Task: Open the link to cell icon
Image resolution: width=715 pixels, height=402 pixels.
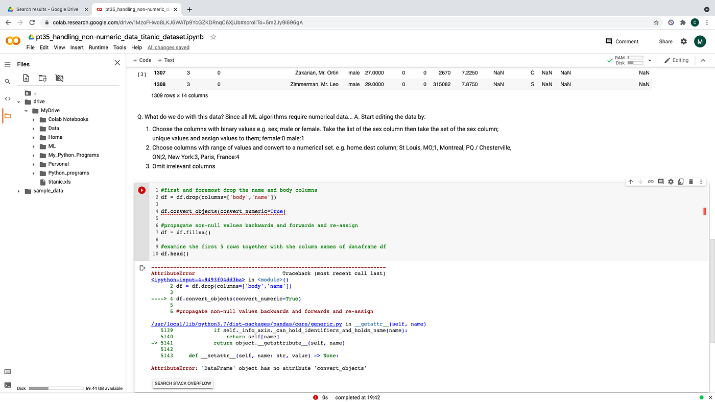Action: tap(650, 181)
